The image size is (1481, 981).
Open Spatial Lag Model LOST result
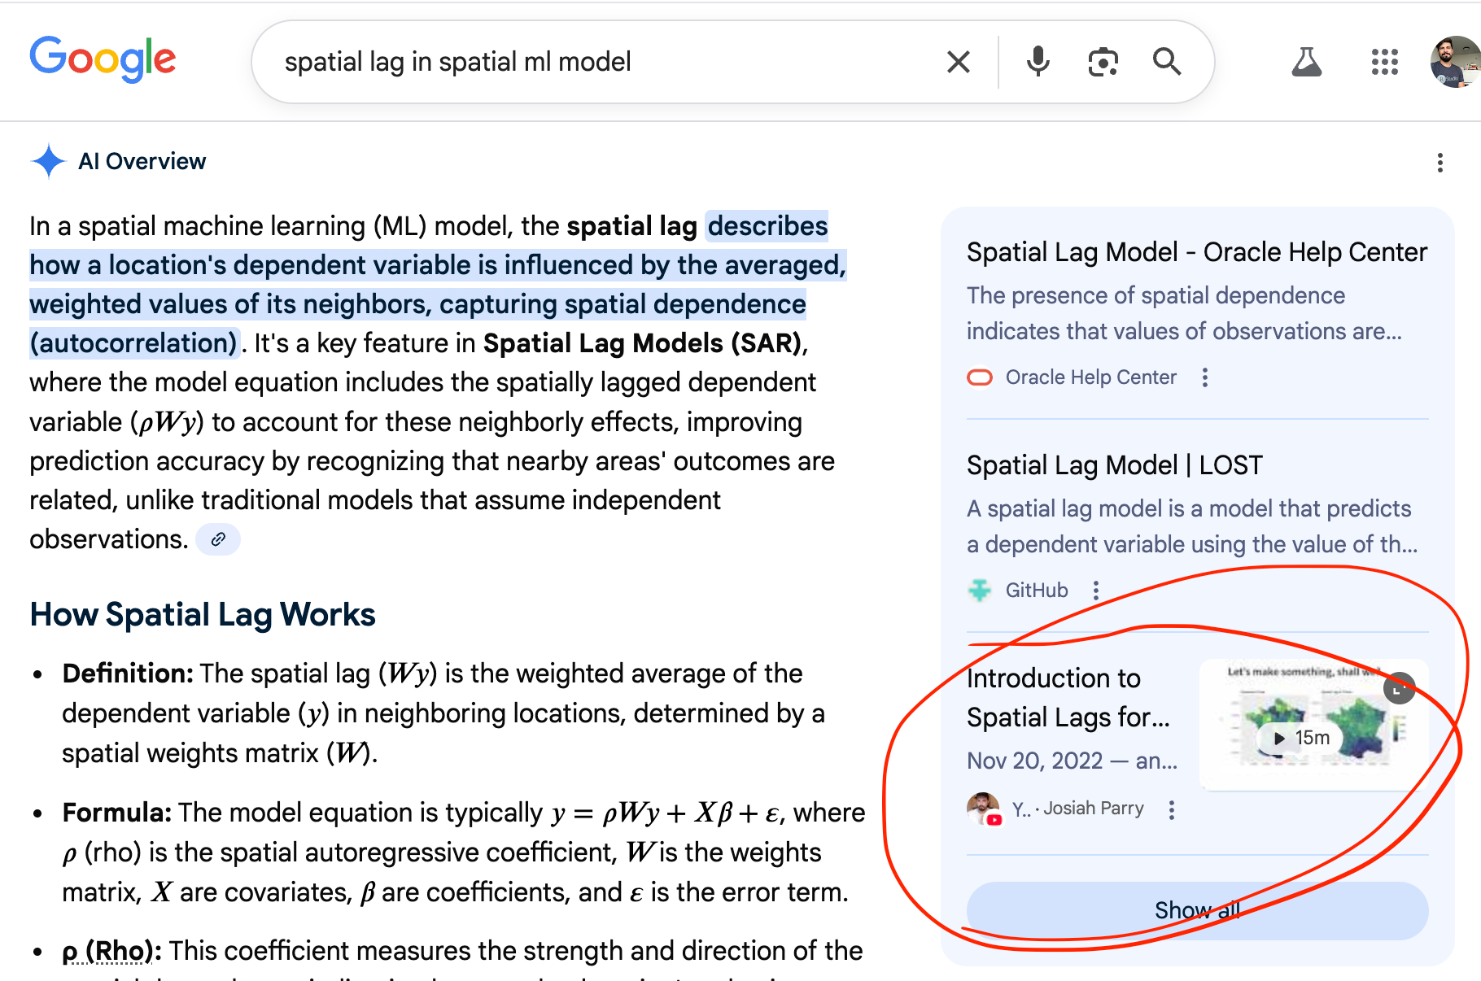point(1114,465)
